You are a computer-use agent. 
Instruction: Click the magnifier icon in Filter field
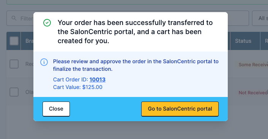tap(14, 18)
